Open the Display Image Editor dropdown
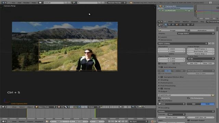 tap(196, 33)
